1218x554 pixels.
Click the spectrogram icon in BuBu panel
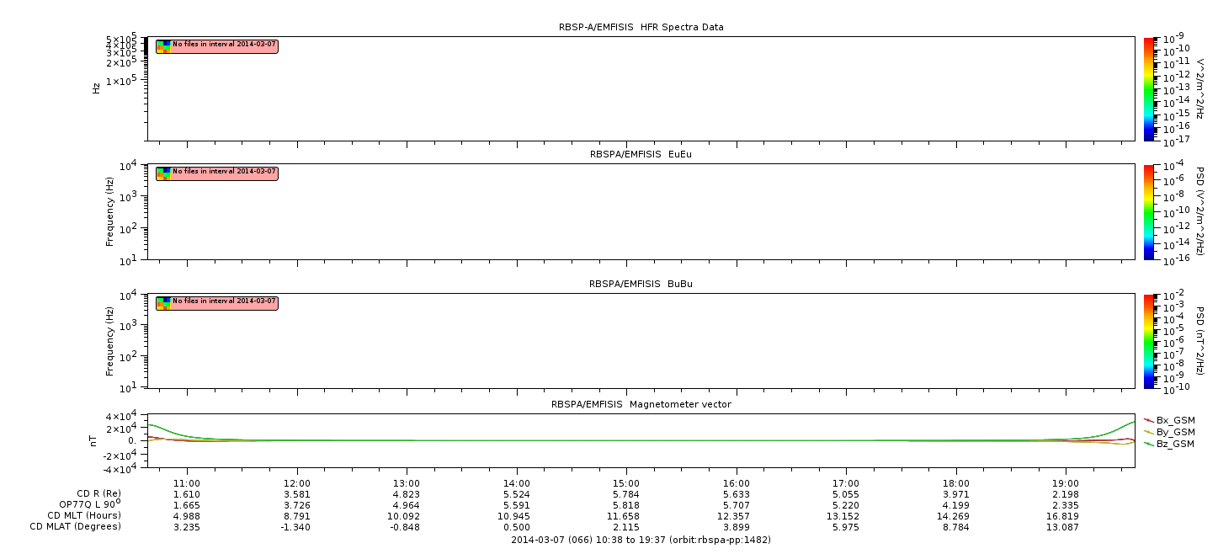163,302
